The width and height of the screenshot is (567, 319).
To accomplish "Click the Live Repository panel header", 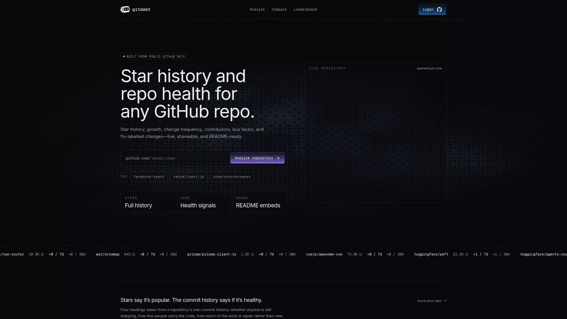I will [375, 69].
